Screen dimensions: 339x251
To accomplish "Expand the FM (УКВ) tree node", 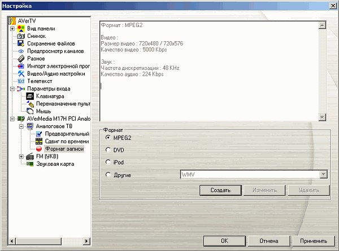I will tap(21, 157).
